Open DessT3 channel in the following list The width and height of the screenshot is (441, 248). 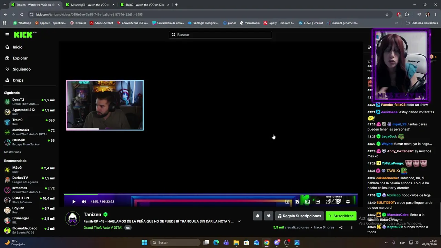click(29, 102)
